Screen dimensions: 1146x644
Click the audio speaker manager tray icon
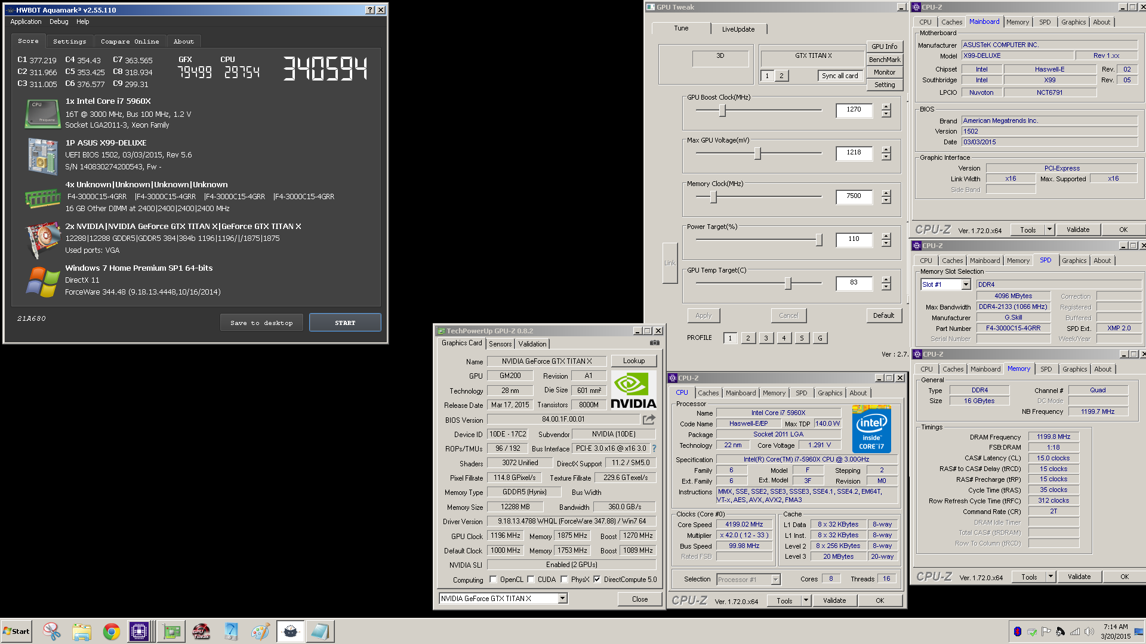click(1060, 631)
